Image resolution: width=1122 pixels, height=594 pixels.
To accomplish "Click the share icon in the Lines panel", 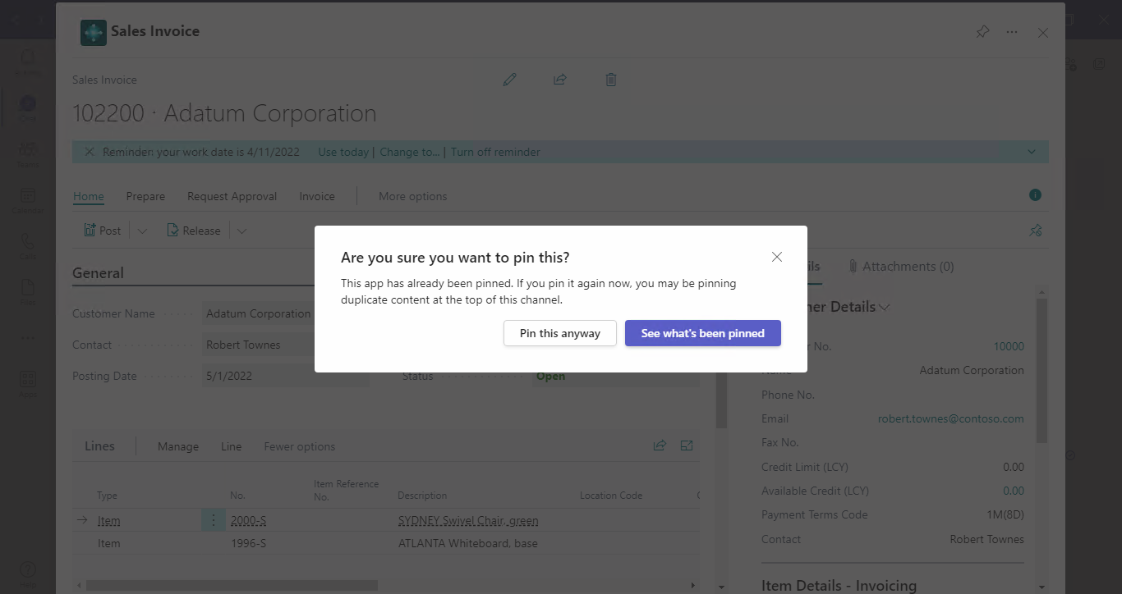I will (660, 445).
